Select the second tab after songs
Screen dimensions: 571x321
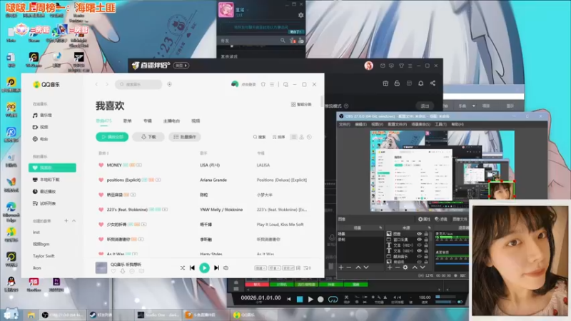click(128, 121)
